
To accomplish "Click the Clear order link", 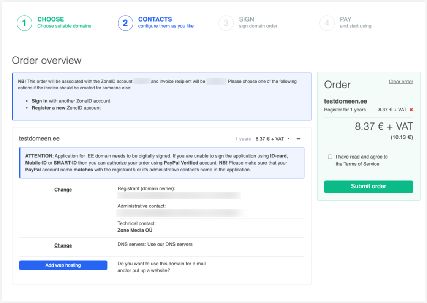I will click(401, 82).
